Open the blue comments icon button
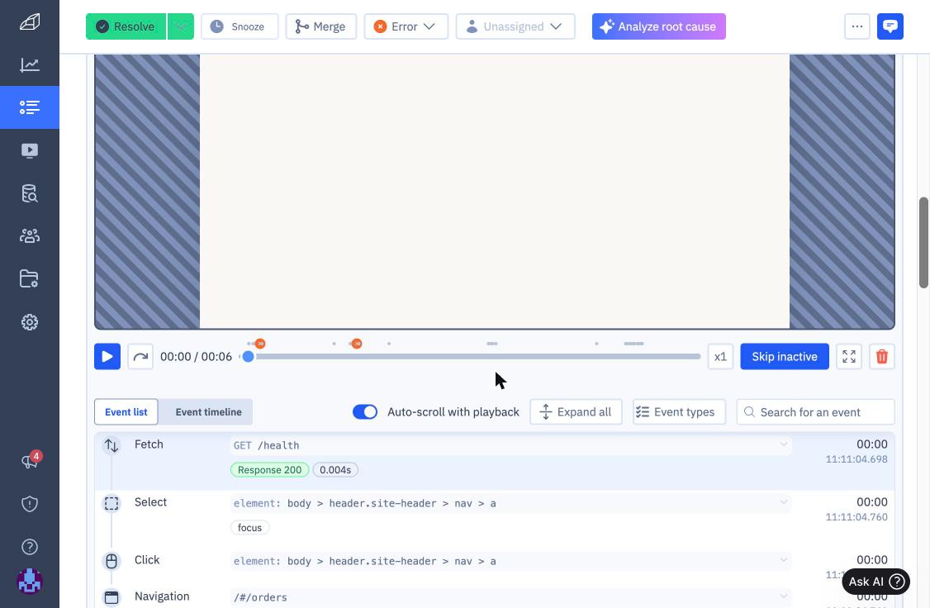This screenshot has width=930, height=608. 890,26
